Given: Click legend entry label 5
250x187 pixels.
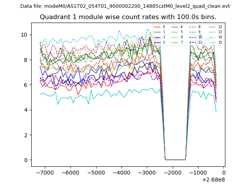Looking at the screenshot, I should click(x=181, y=32).
